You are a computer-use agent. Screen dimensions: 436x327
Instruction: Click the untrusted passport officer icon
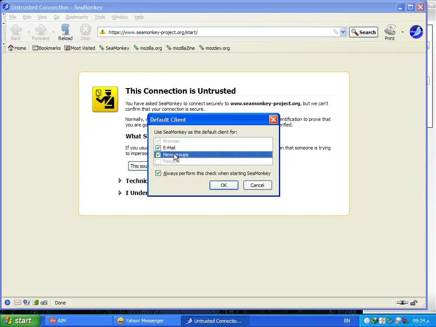tap(105, 99)
